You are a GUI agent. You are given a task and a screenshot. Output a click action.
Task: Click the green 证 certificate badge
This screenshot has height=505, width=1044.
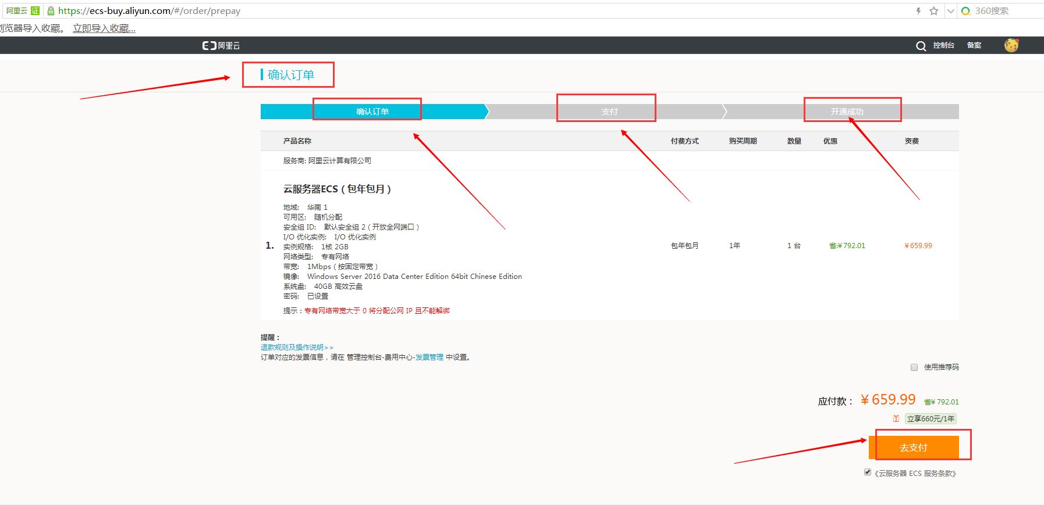click(x=35, y=11)
